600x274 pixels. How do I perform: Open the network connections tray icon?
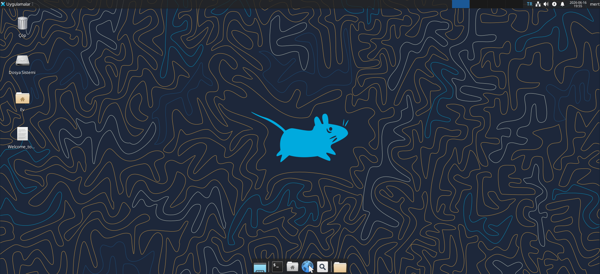(x=538, y=4)
